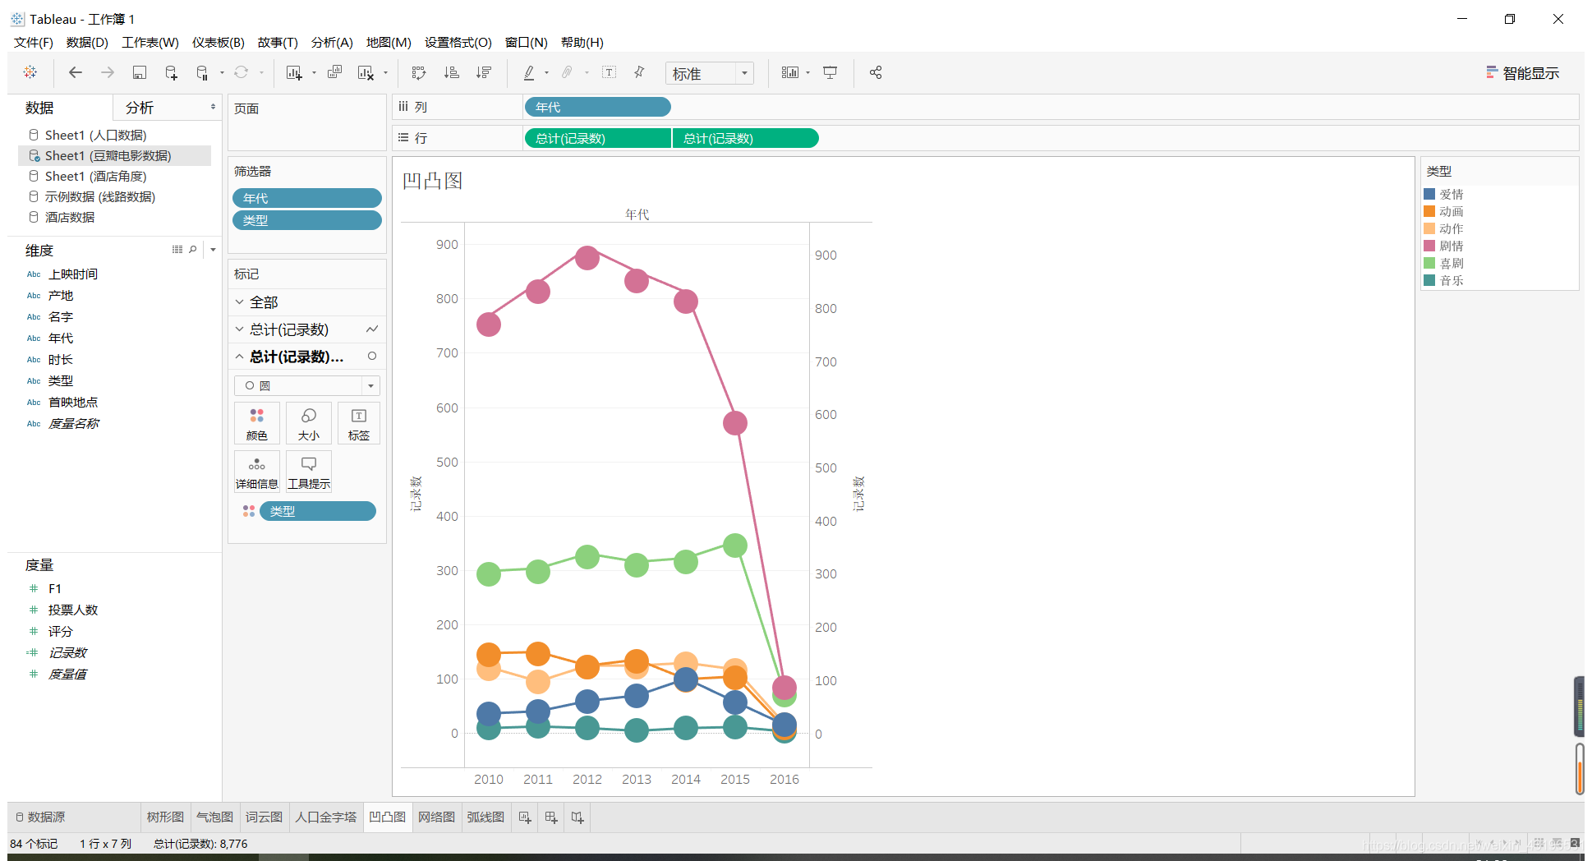This screenshot has height=861, width=1592.
Task: Click the group members paperclip icon
Action: [567, 72]
